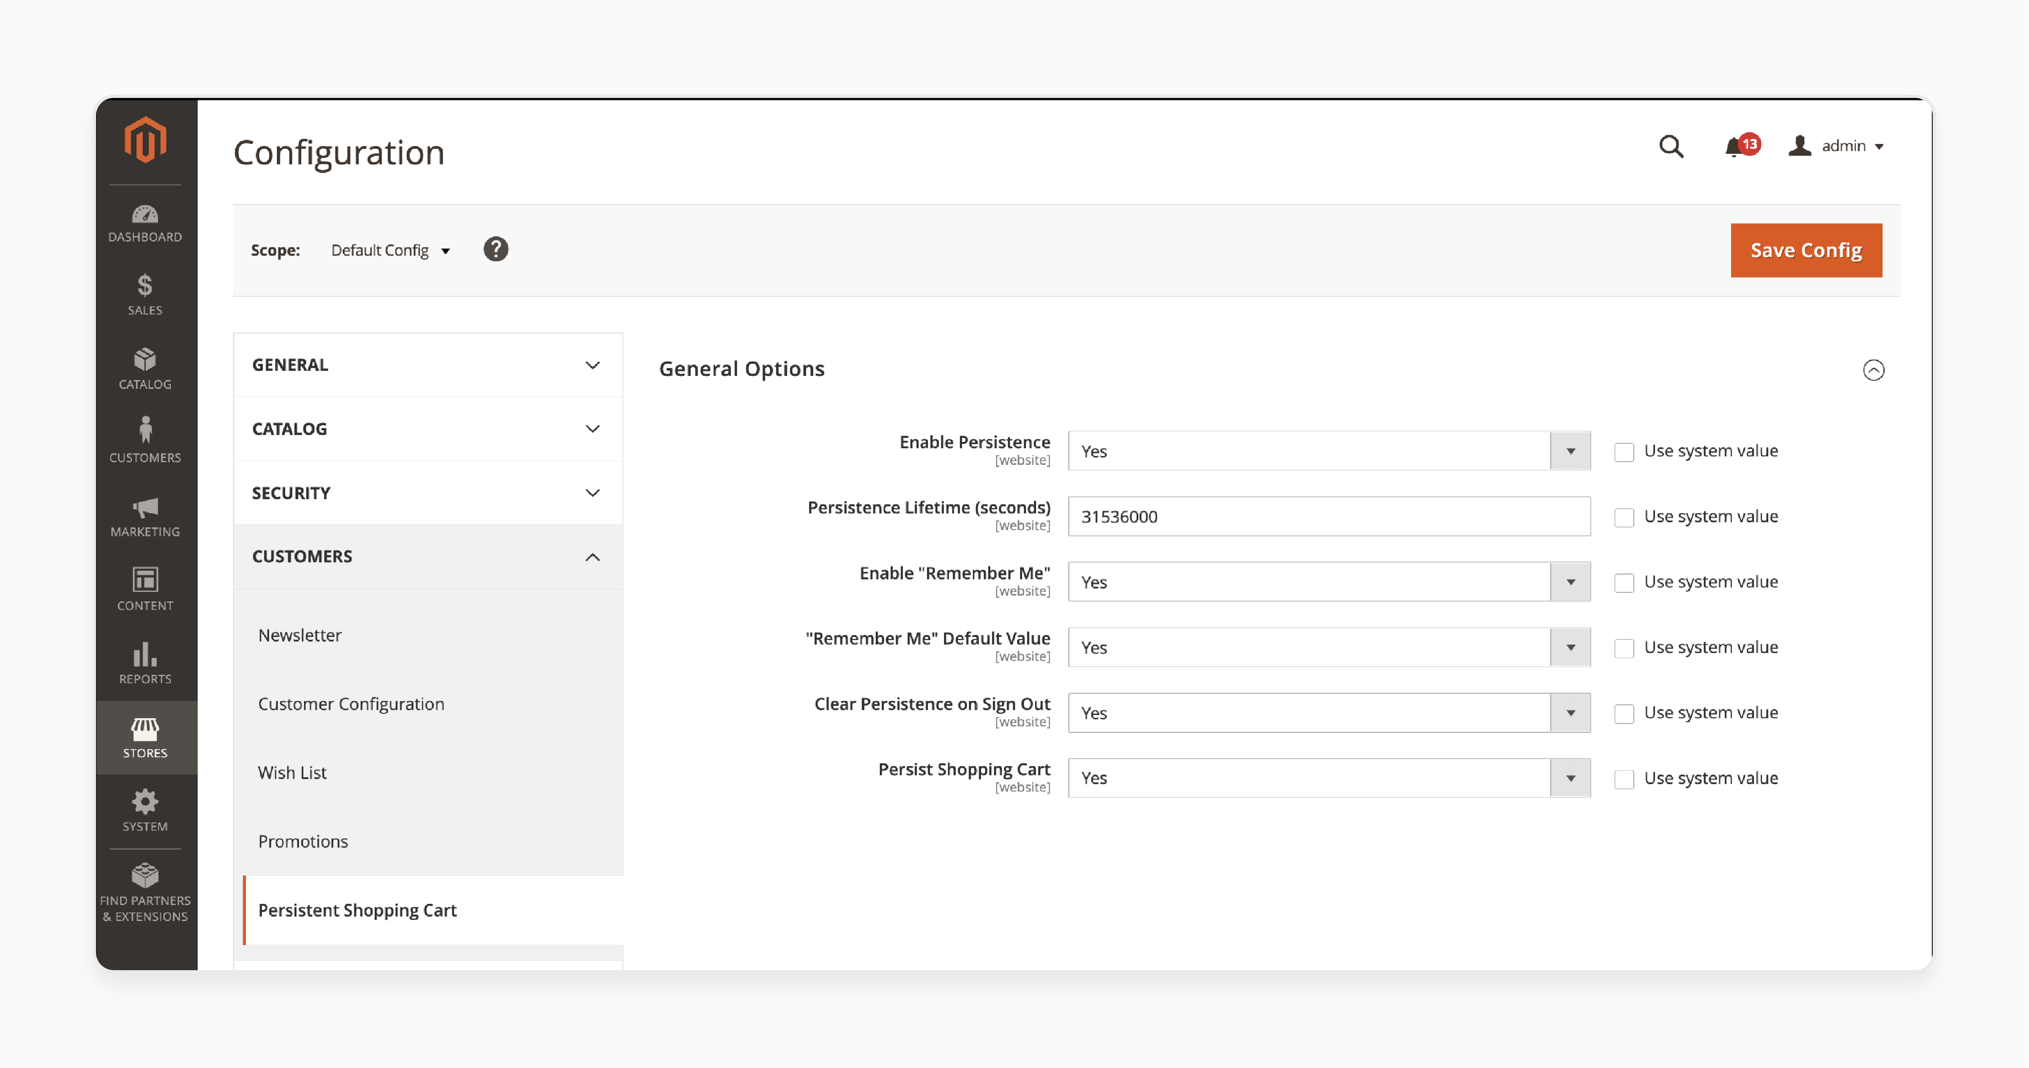Check Use system value for Enable "Remember Me"
Image resolution: width=2029 pixels, height=1068 pixels.
tap(1623, 582)
